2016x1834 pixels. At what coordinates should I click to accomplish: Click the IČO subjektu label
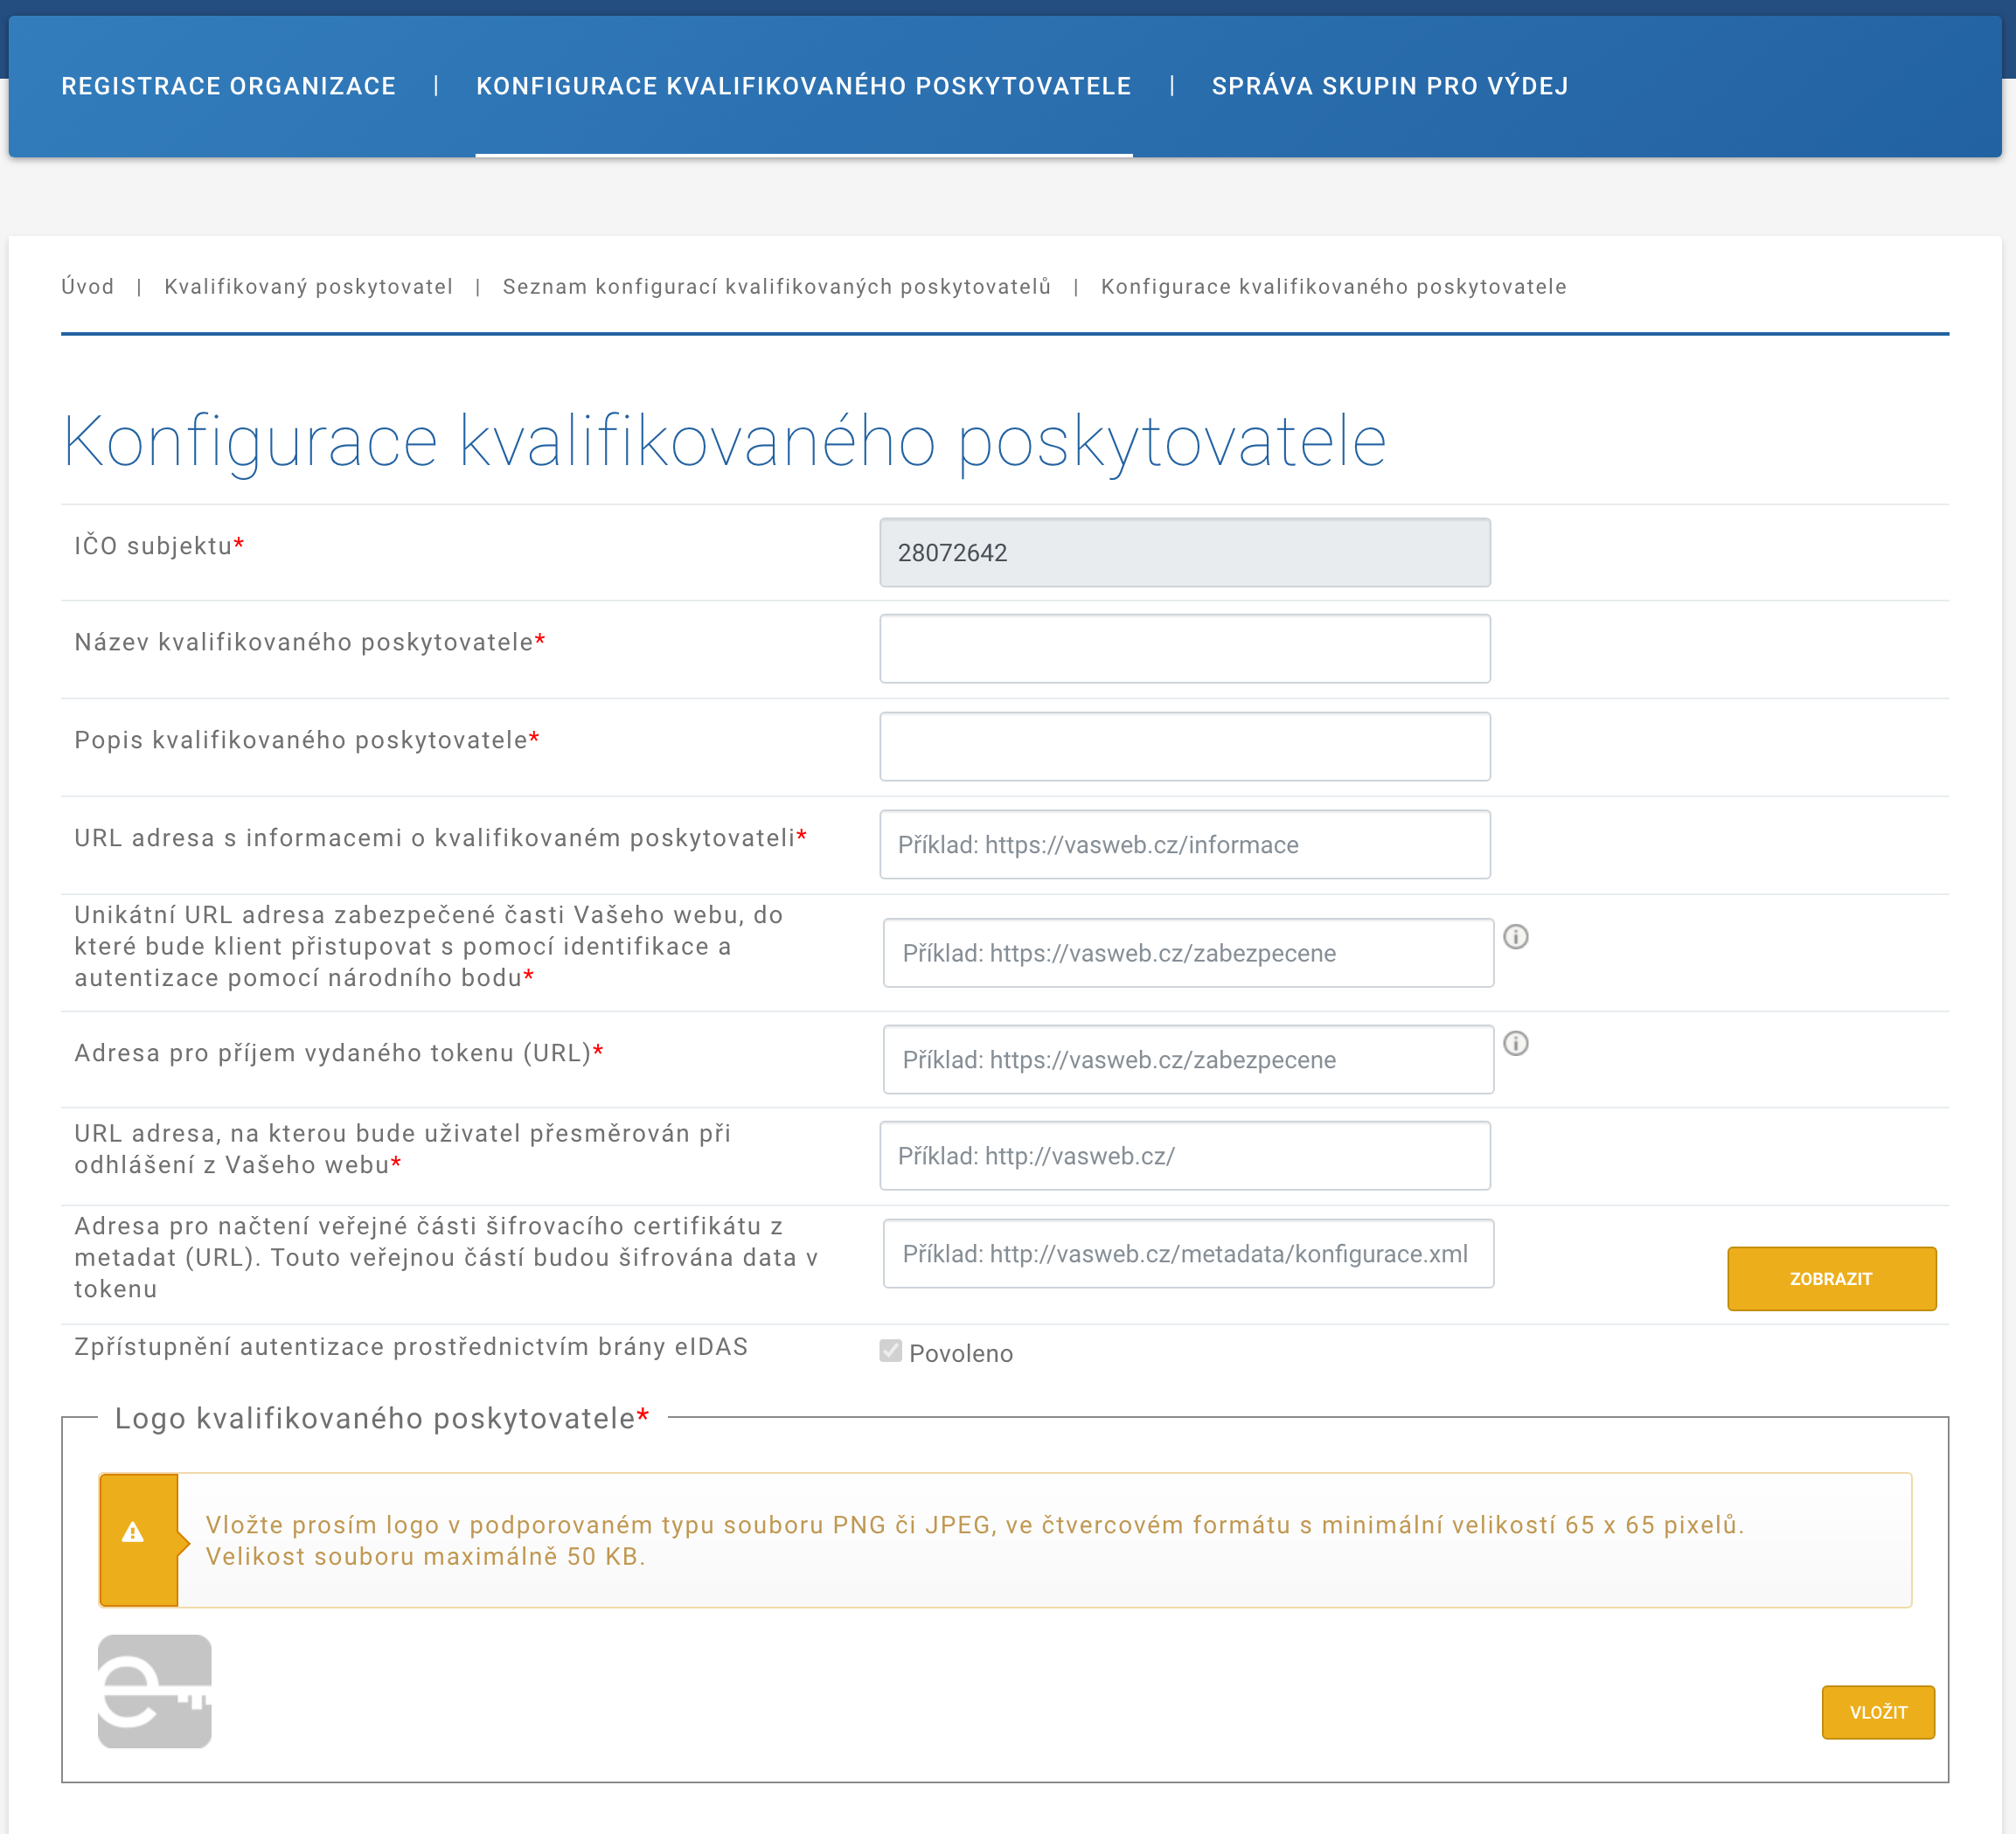click(x=159, y=546)
